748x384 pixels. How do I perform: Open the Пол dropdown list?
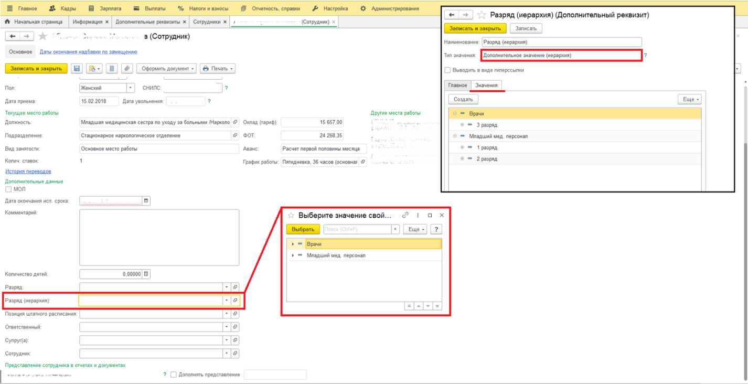[x=131, y=88]
